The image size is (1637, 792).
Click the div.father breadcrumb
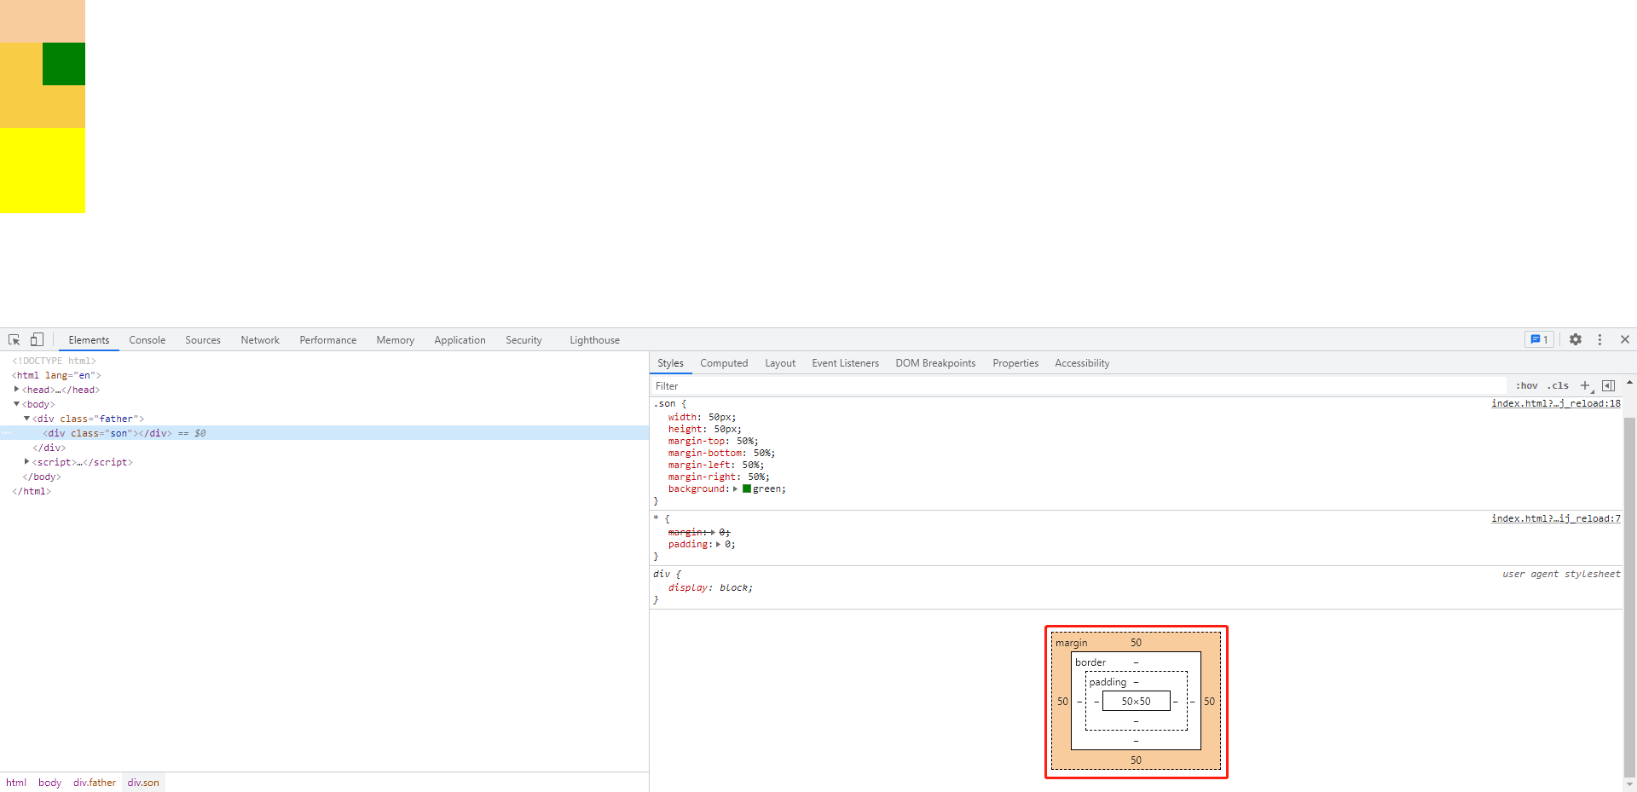click(x=94, y=782)
